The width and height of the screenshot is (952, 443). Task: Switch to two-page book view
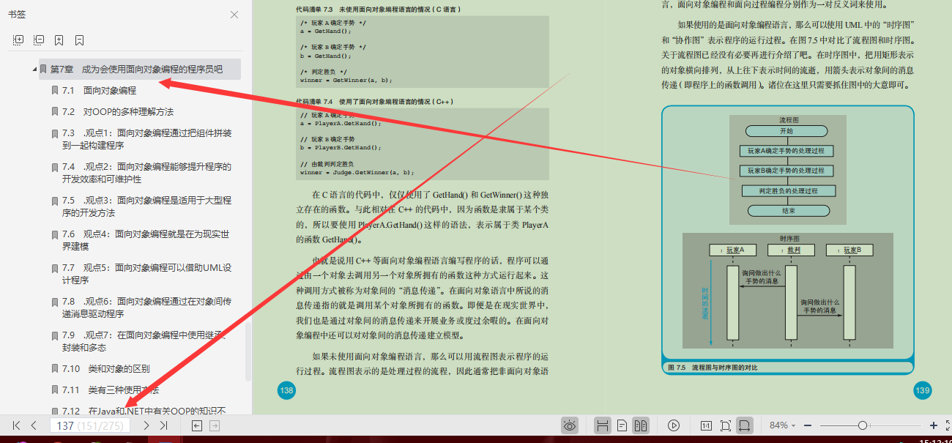coord(642,425)
